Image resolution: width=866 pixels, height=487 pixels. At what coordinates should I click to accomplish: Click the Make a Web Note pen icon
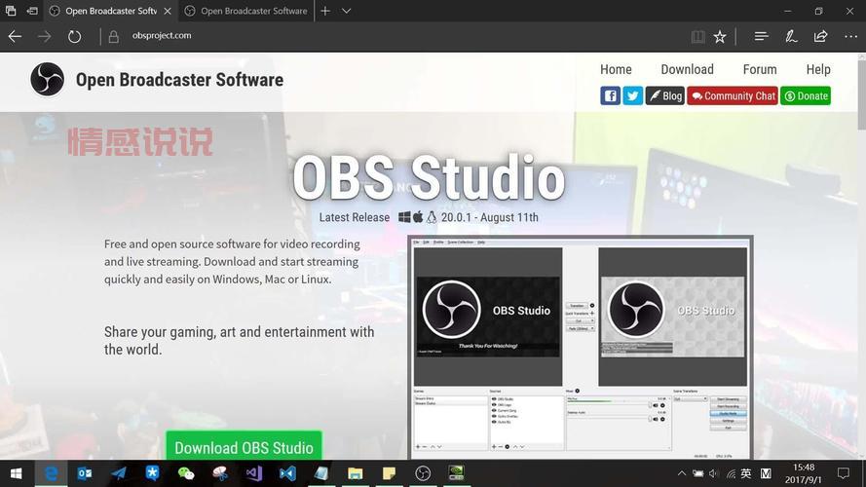point(791,36)
